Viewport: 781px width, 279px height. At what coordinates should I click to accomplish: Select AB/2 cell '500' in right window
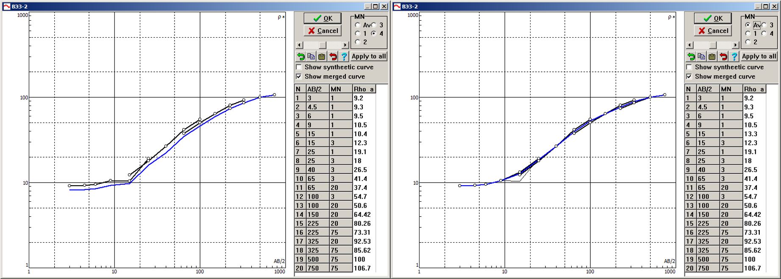(708, 259)
